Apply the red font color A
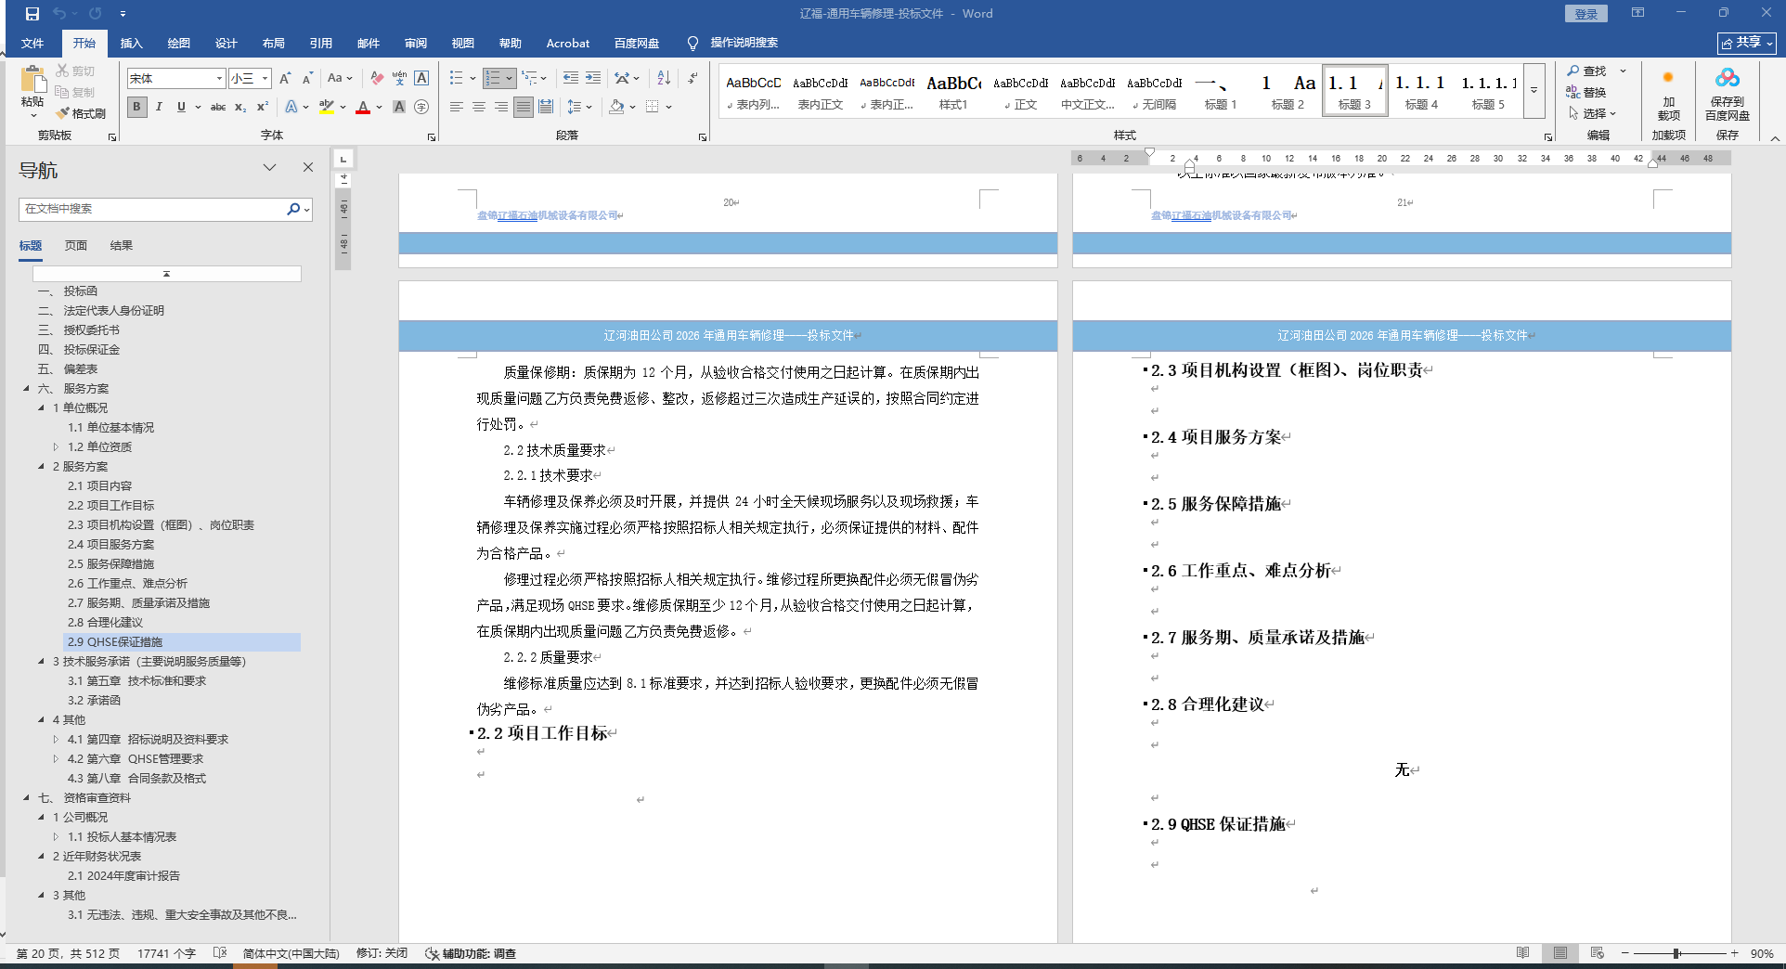This screenshot has width=1786, height=969. point(363,107)
